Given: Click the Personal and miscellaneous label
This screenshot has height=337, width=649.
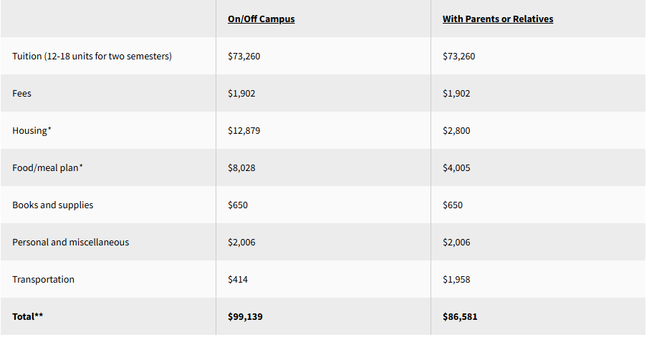Looking at the screenshot, I should click(x=70, y=243).
